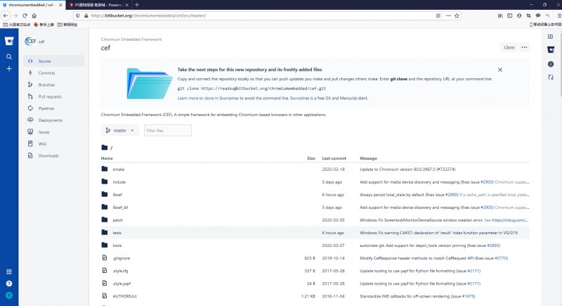The height and width of the screenshot is (306, 562).
Task: Open the more actions menu next to Clone
Action: (524, 47)
